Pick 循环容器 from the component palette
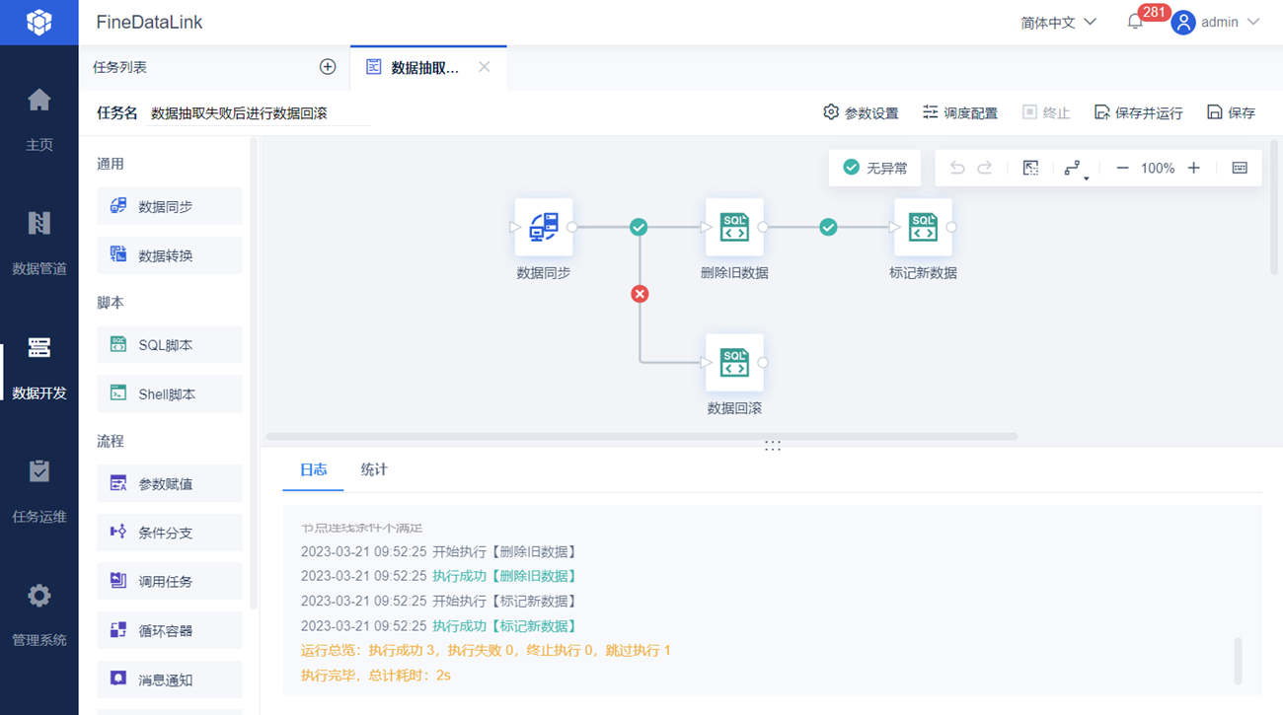Image resolution: width=1283 pixels, height=715 pixels. (x=170, y=630)
